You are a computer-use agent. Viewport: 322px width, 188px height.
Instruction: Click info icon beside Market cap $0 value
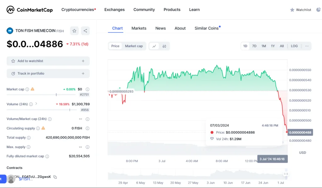(87, 89)
